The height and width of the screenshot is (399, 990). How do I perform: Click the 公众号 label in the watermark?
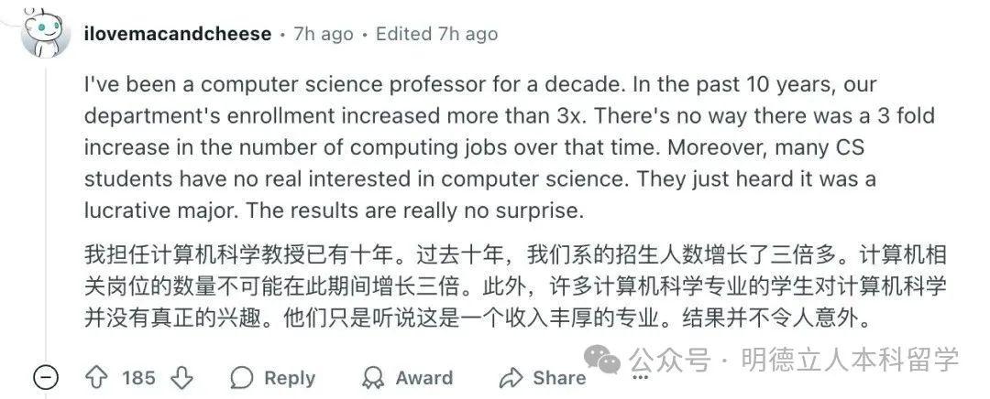[672, 360]
